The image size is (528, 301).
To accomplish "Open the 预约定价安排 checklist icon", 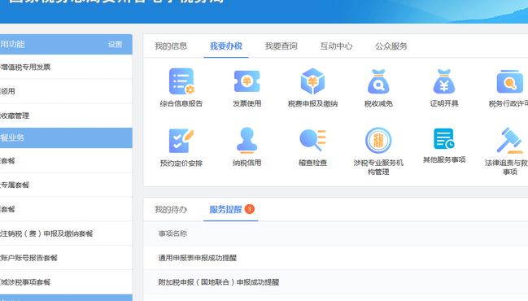I will (x=181, y=141).
